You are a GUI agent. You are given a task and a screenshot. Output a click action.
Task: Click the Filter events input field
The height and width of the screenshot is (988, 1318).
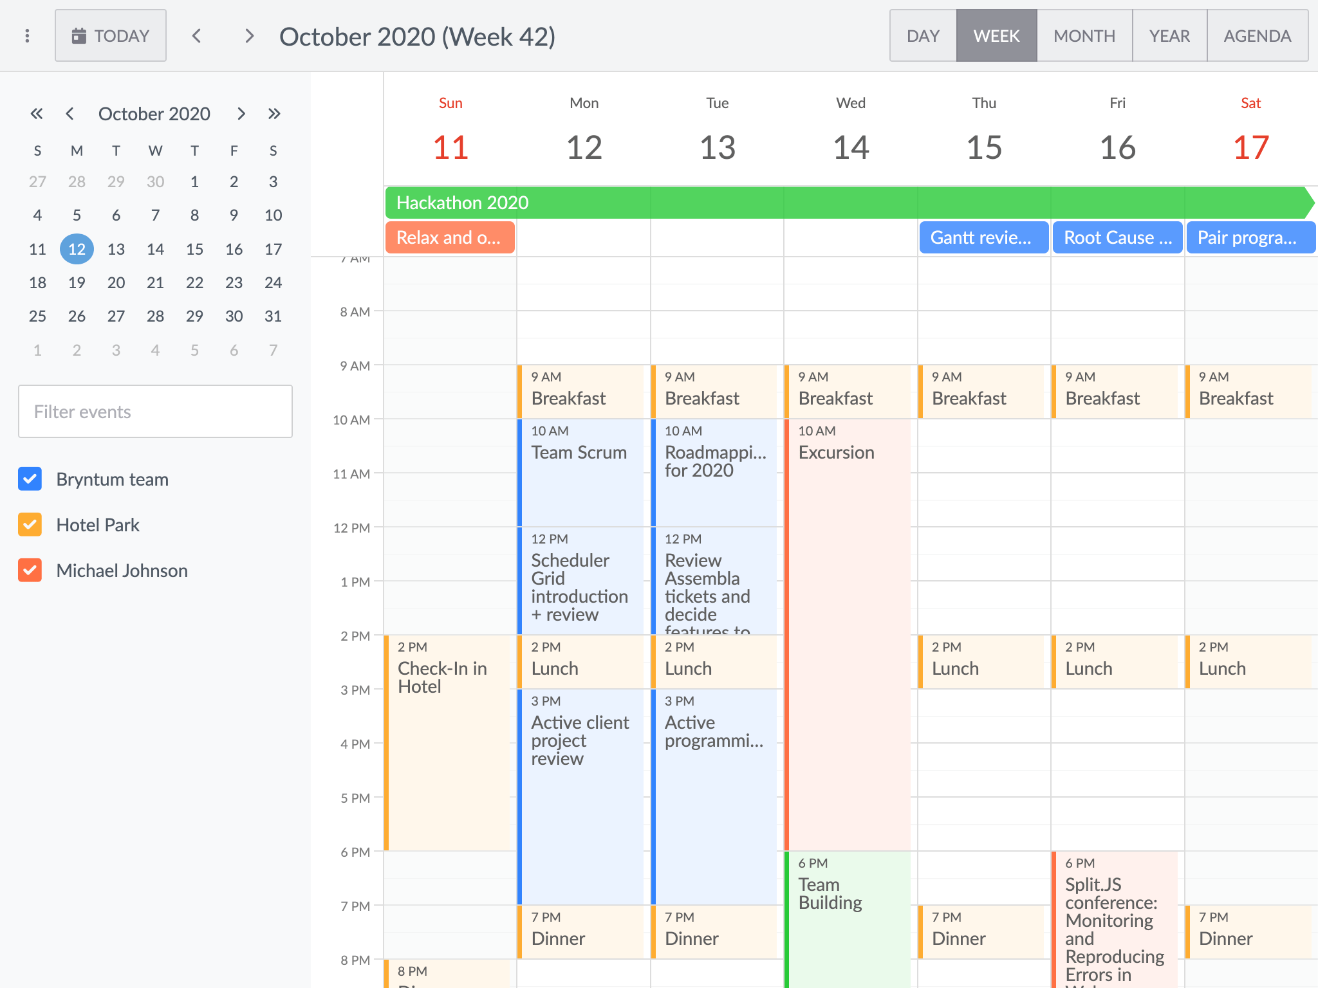pyautogui.click(x=155, y=412)
